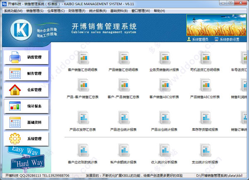
Task: Open the 仓库管理(C) menu
Action: 56,11
